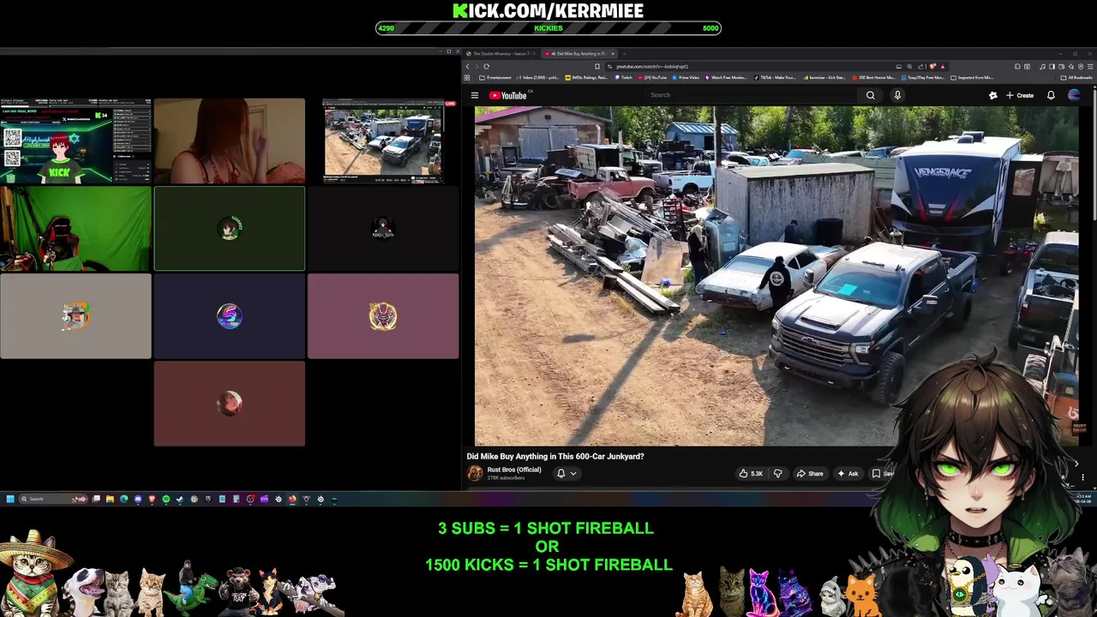Screen dimensions: 1097x617
Task: Open Discord from the taskbar
Action: point(137,499)
